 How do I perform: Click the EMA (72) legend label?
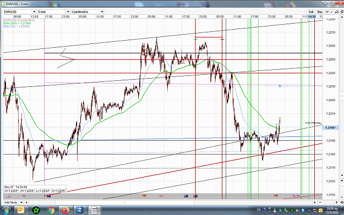pyautogui.click(x=17, y=26)
